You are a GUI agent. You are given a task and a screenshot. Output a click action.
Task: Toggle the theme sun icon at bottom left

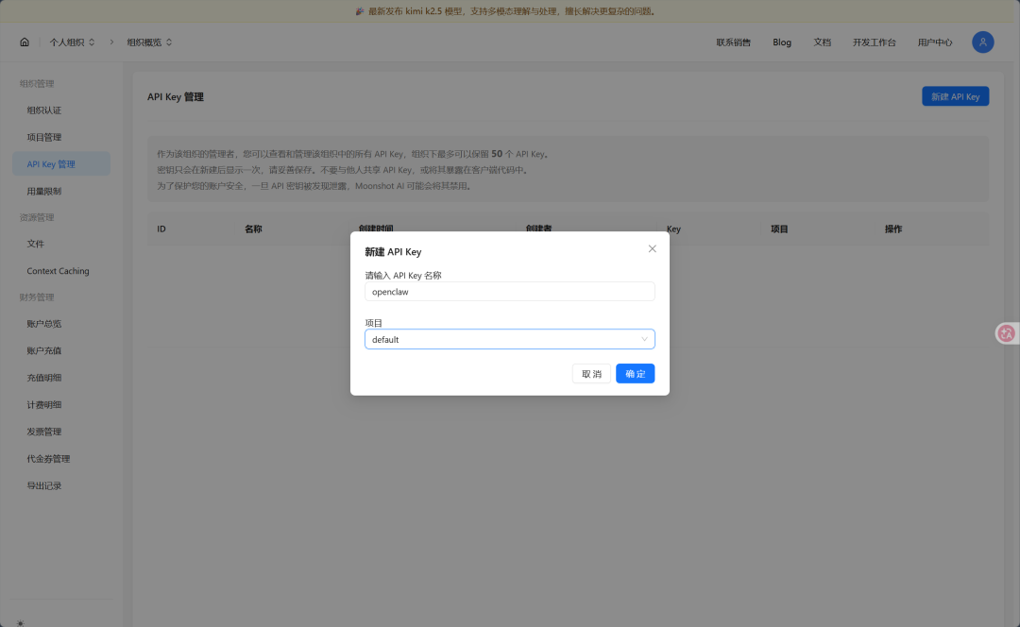point(20,623)
